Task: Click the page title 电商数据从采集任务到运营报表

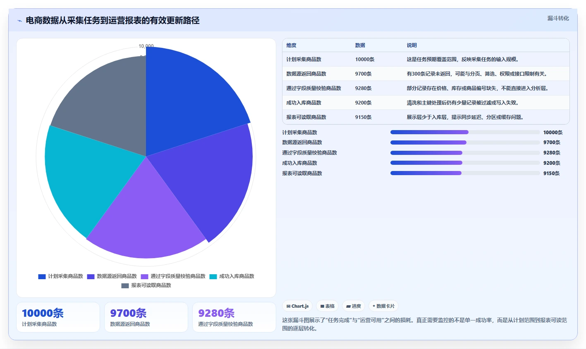Action: [112, 21]
